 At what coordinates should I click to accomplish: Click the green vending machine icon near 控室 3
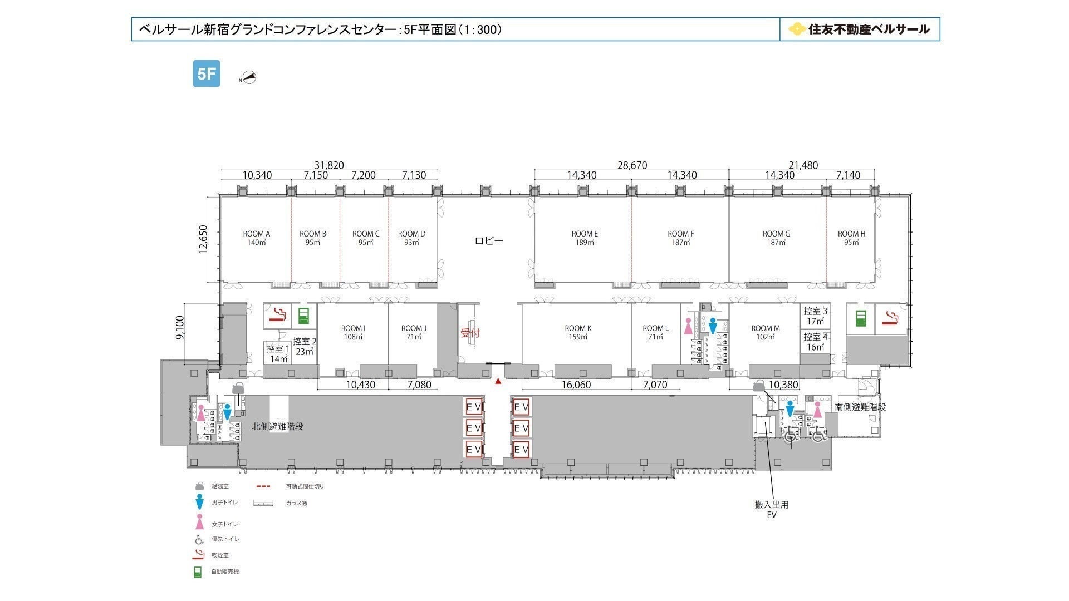pyautogui.click(x=861, y=318)
